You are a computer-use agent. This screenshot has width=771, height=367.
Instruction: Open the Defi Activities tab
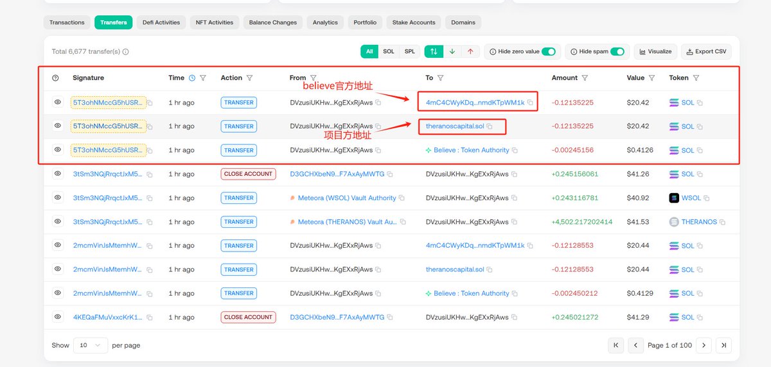[161, 22]
